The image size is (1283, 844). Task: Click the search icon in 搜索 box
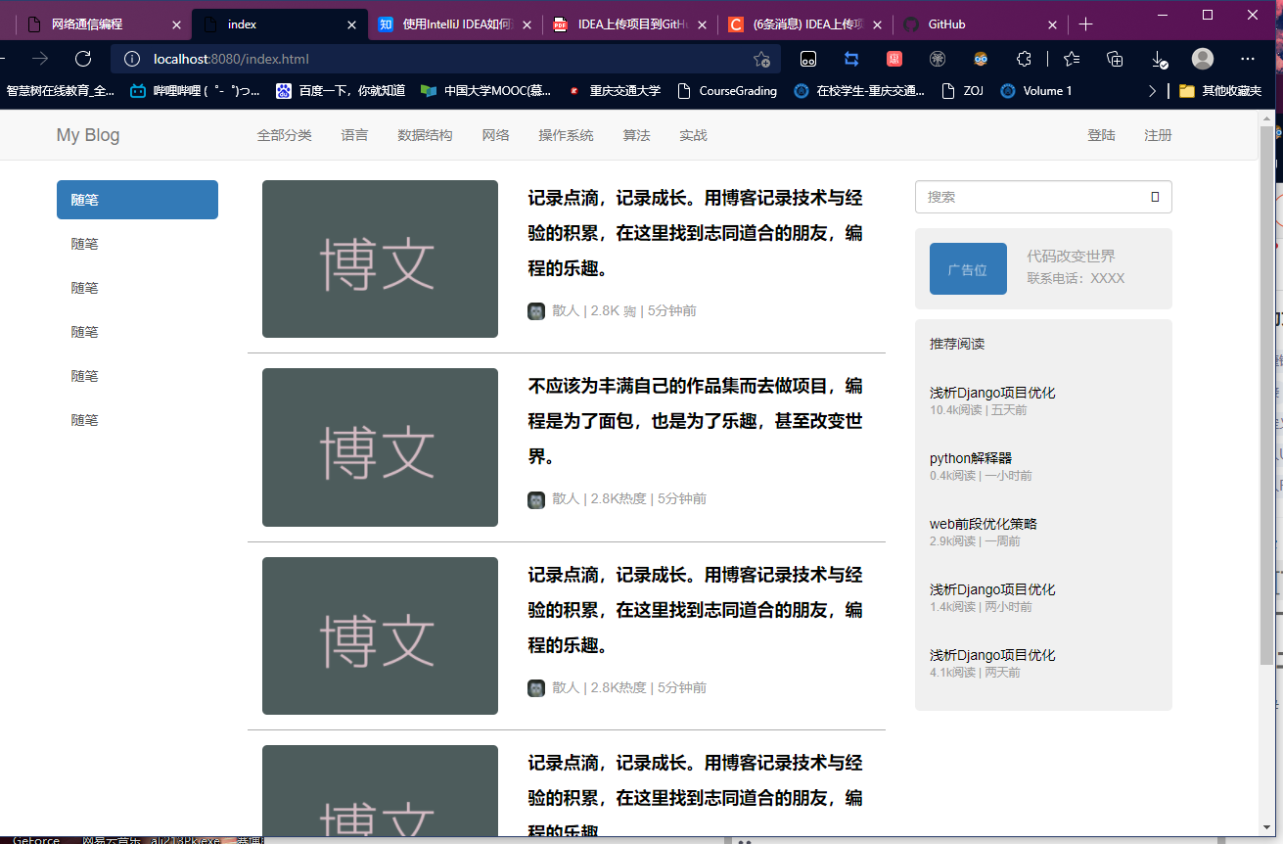[1155, 197]
